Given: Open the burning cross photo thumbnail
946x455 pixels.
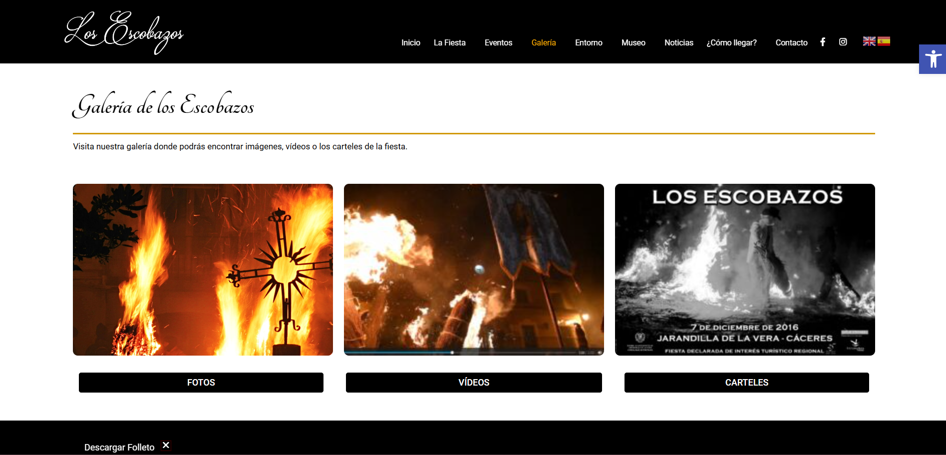Looking at the screenshot, I should [203, 270].
